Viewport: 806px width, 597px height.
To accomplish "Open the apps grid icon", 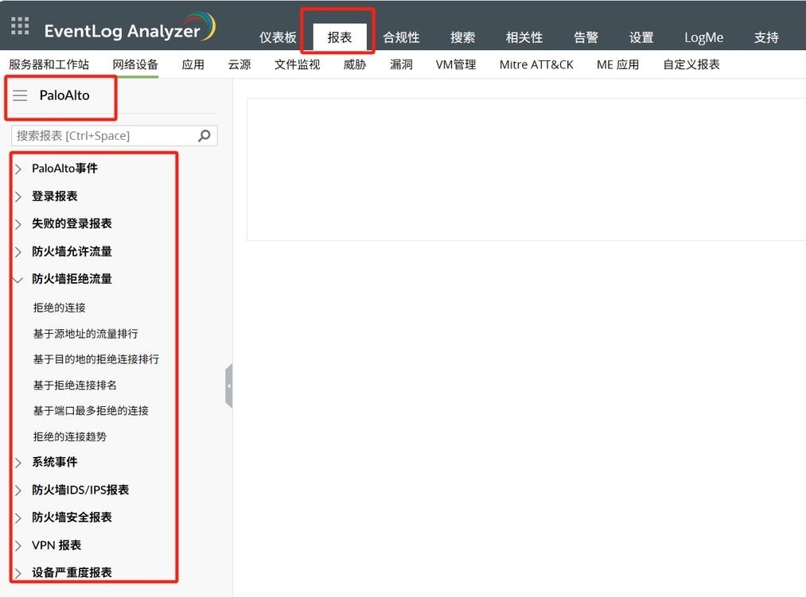I will point(20,26).
